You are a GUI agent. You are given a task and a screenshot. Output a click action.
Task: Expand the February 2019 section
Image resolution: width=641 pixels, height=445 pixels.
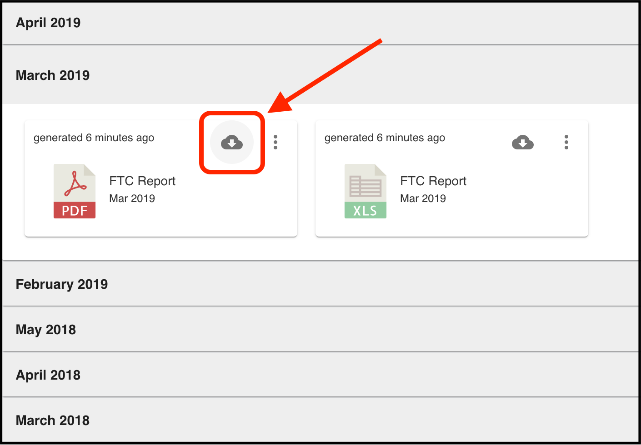[62, 284]
